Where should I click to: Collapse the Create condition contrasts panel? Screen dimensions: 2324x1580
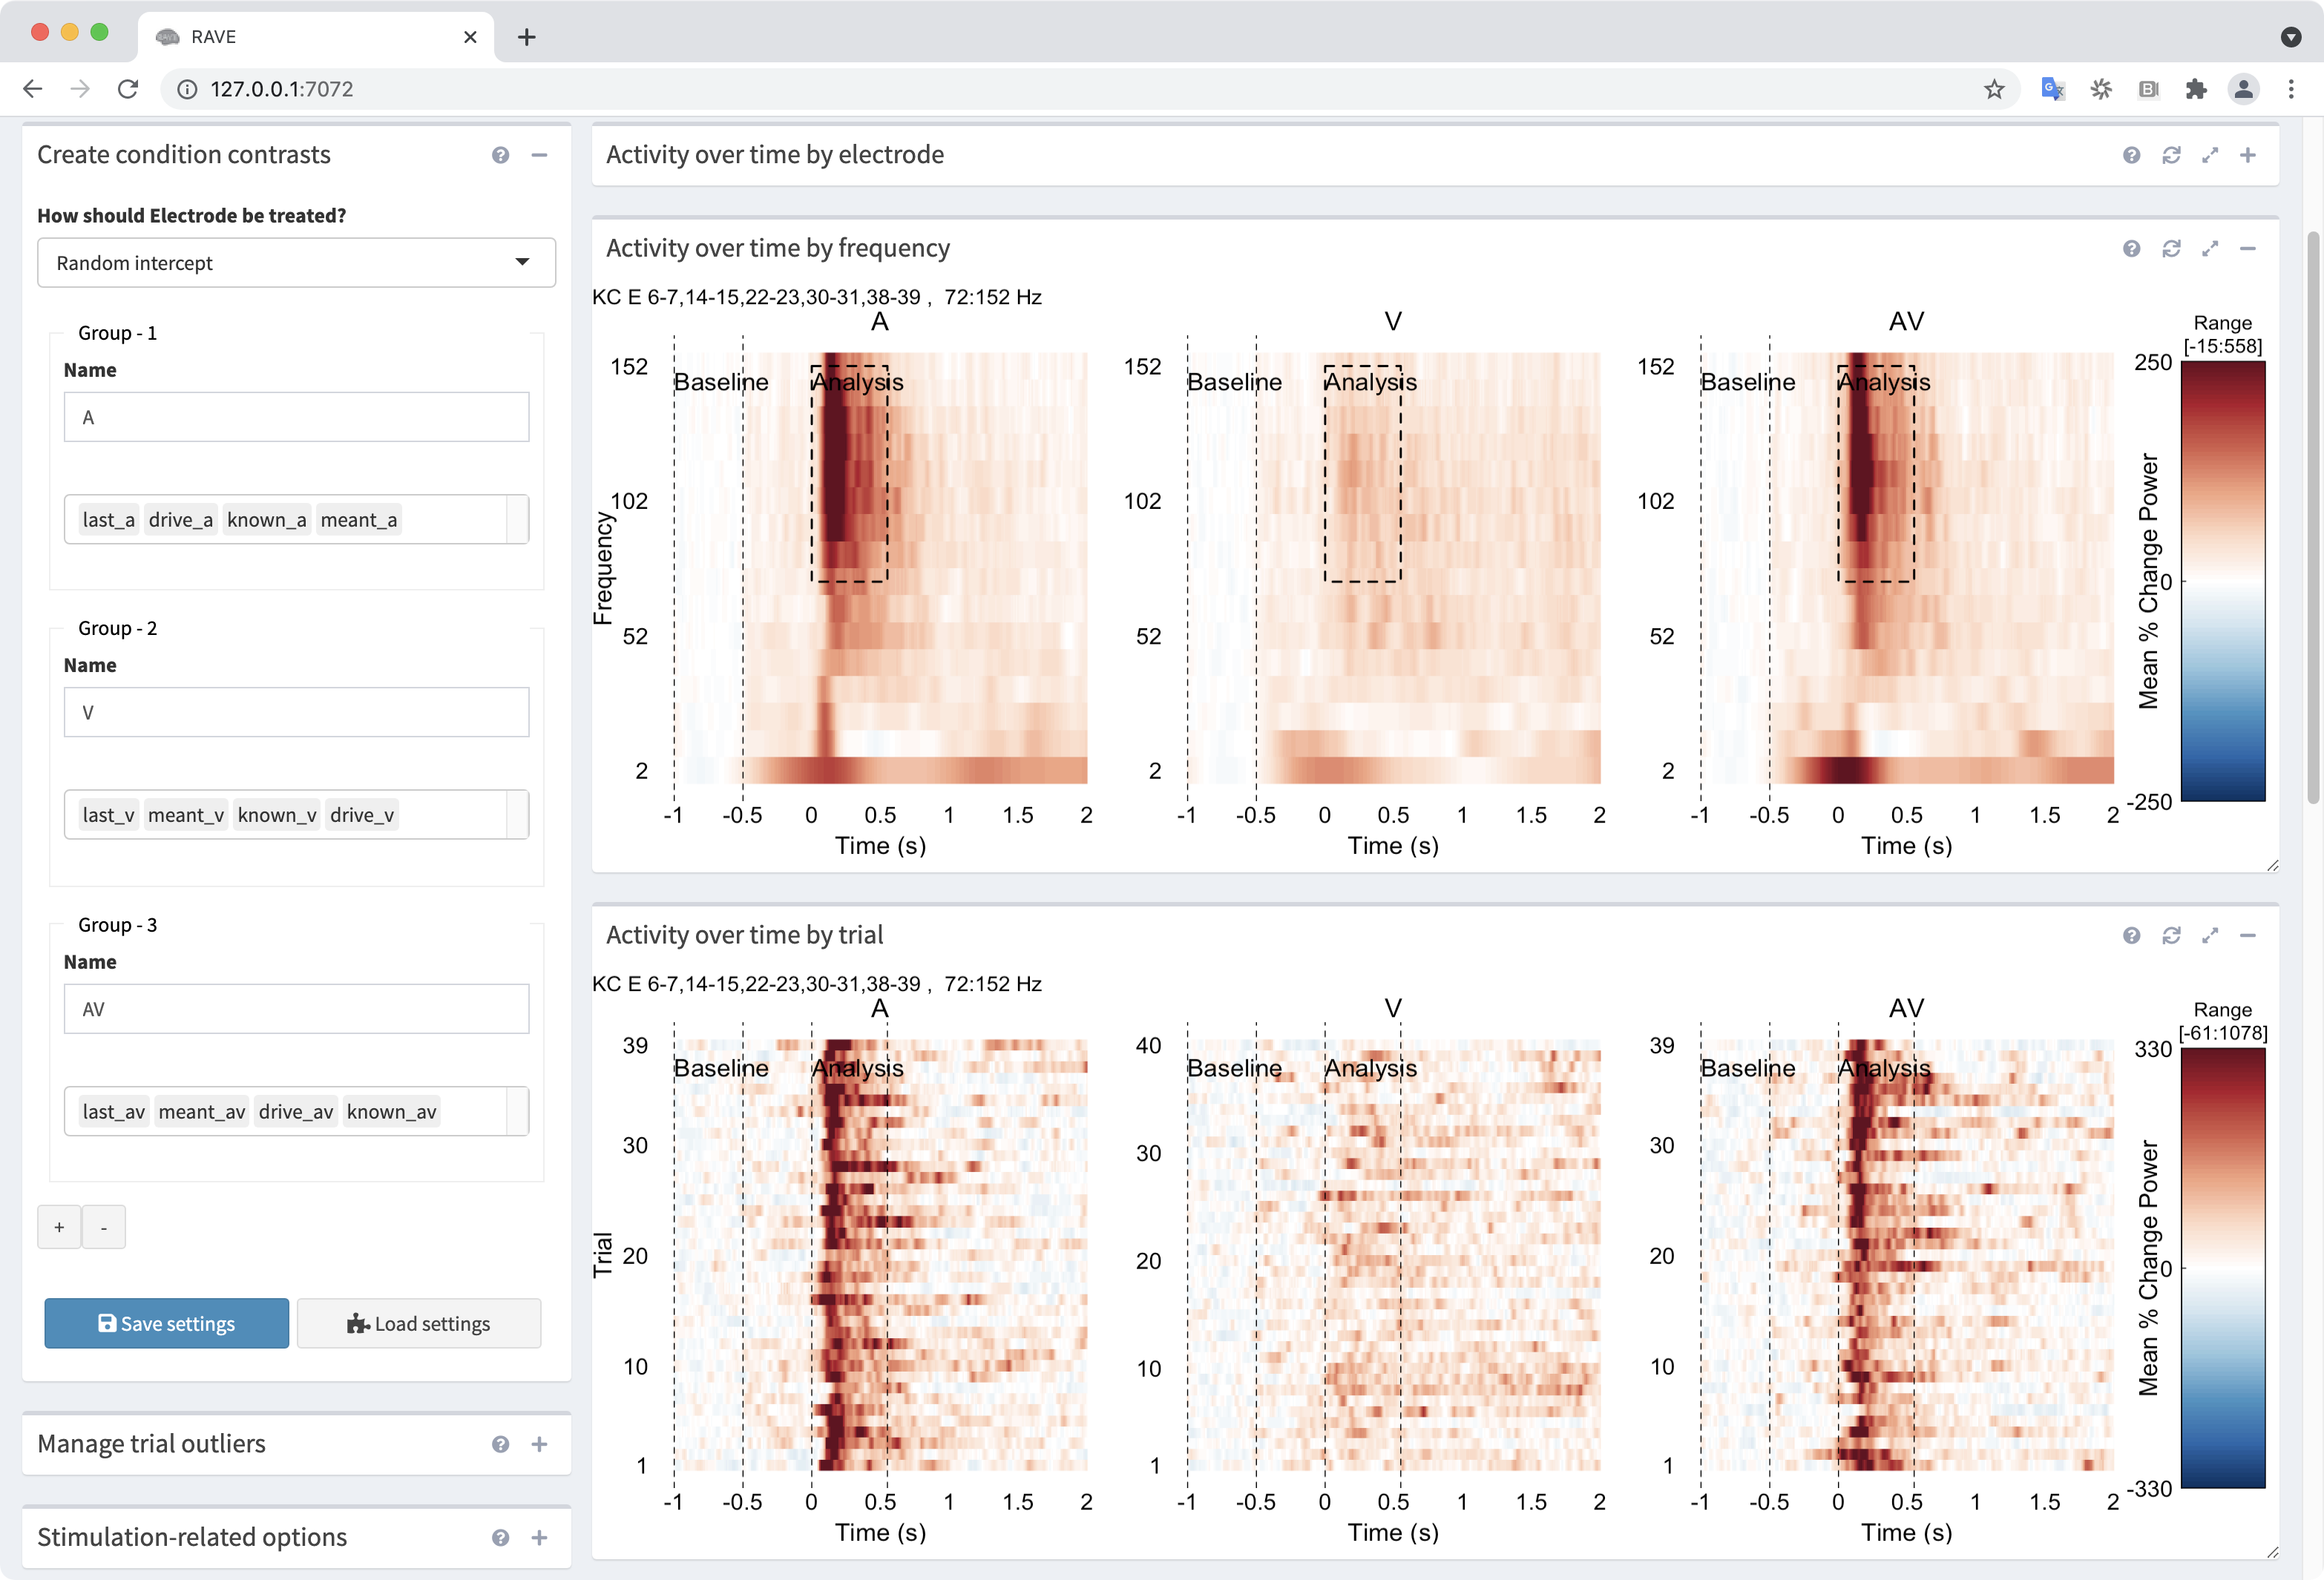tap(539, 155)
